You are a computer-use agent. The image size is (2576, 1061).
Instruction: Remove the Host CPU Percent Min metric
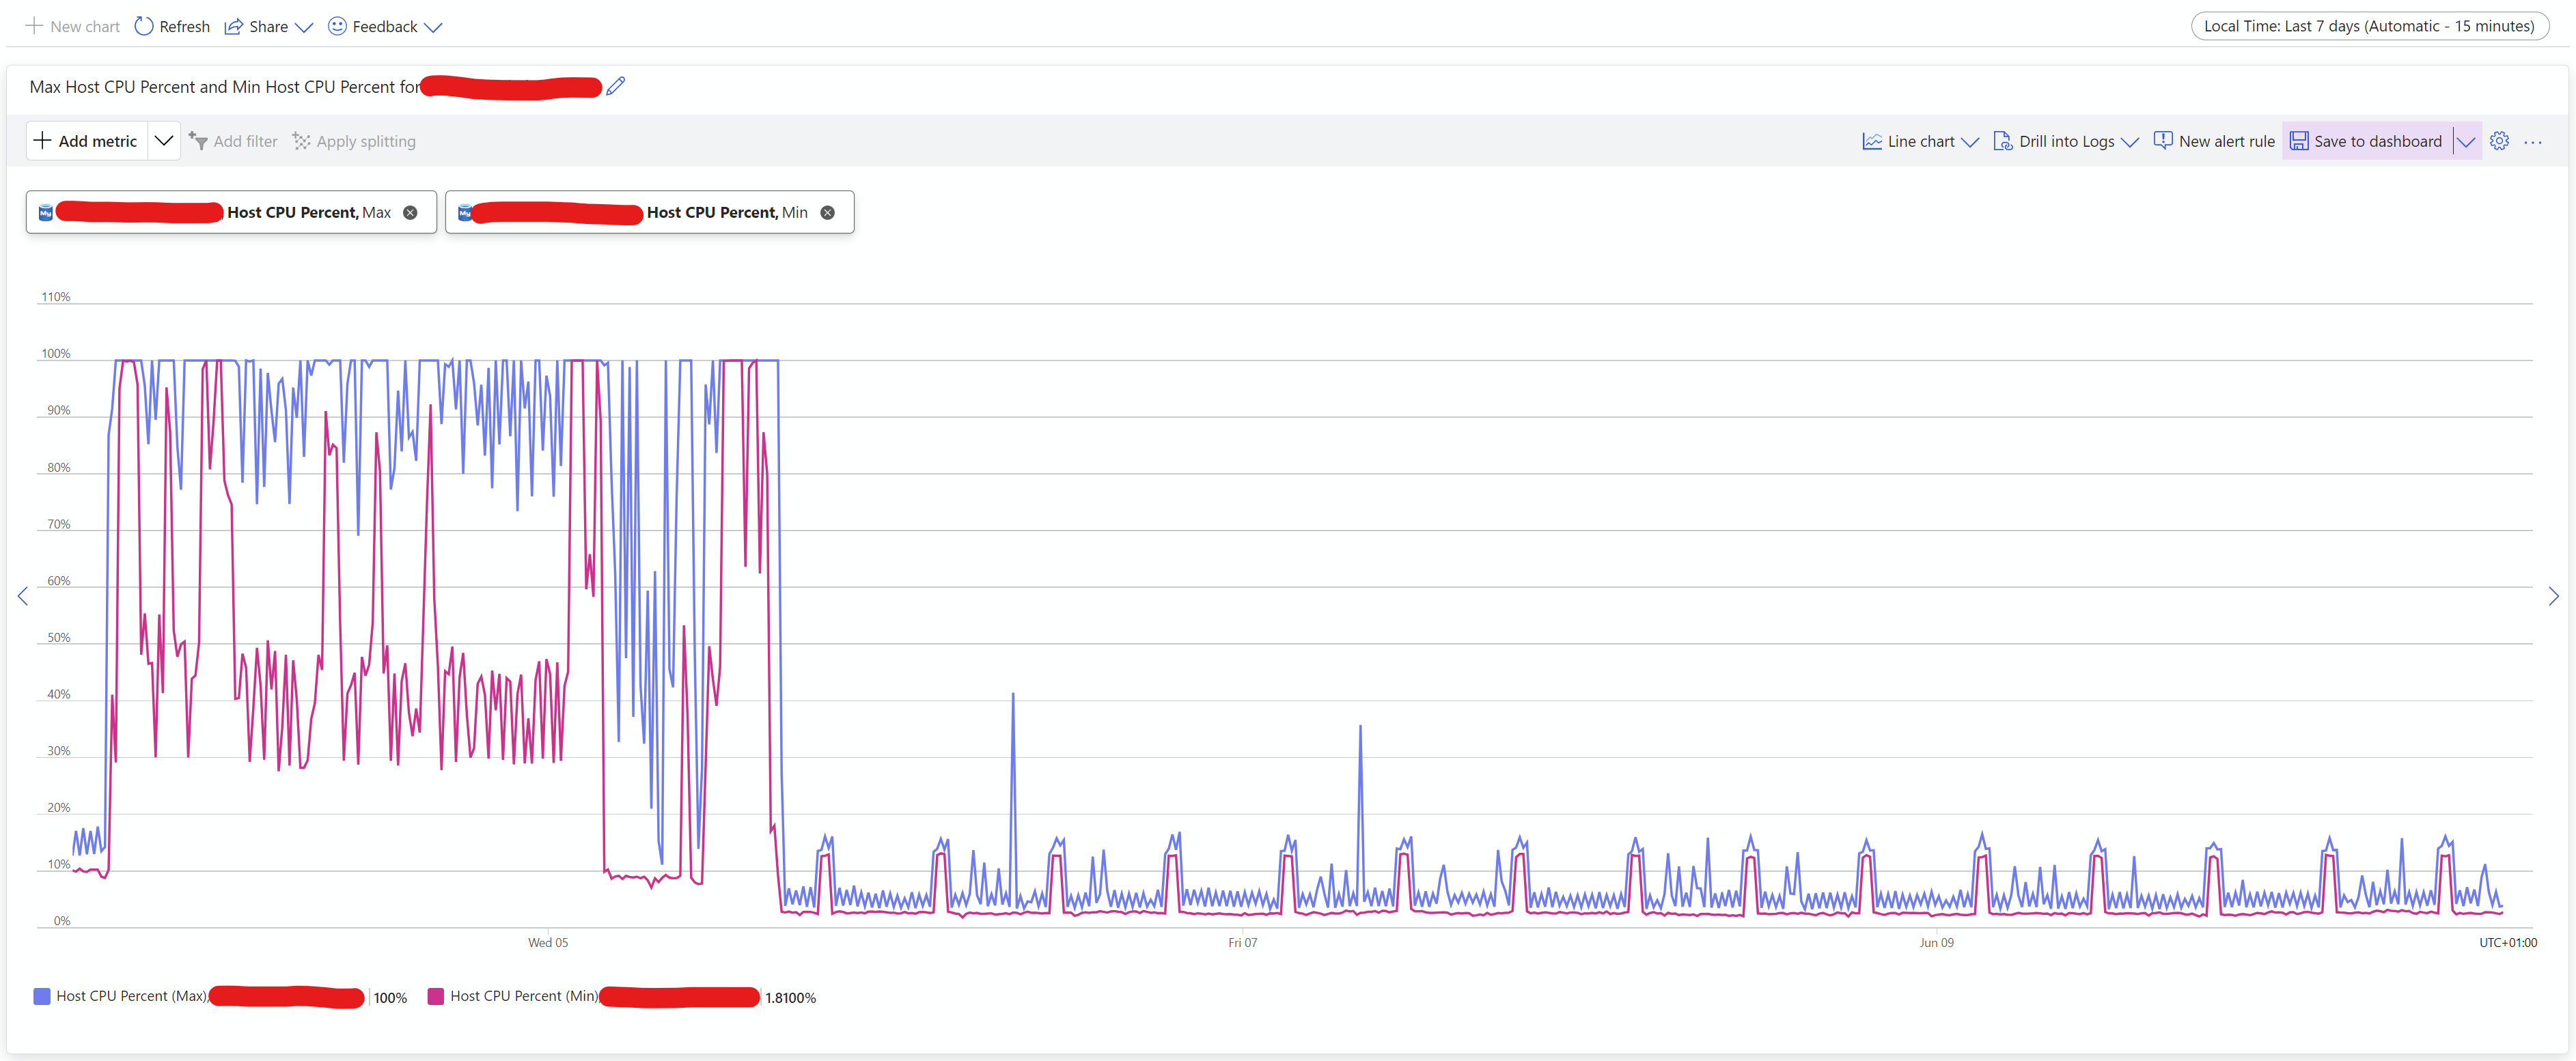point(827,212)
